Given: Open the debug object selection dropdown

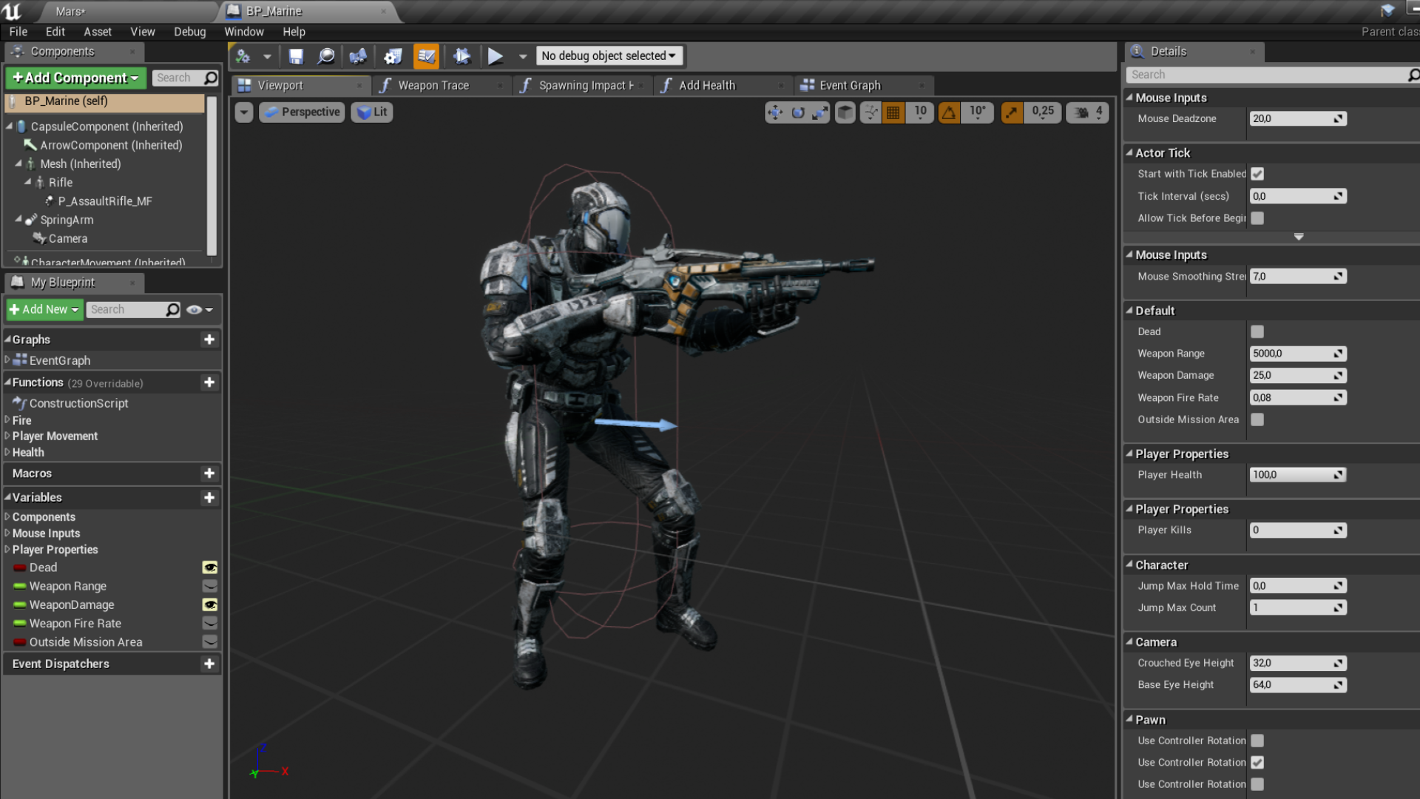Looking at the screenshot, I should click(609, 56).
